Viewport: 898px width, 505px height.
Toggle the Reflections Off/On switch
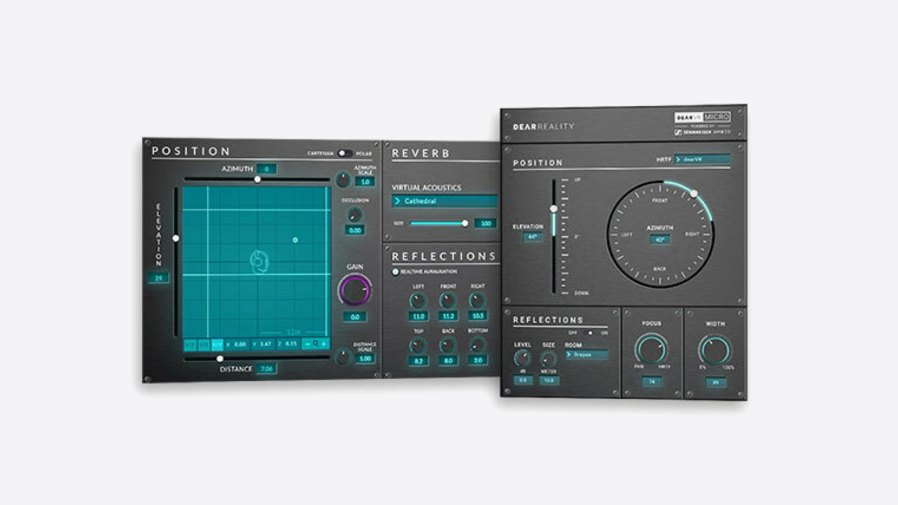[x=588, y=333]
